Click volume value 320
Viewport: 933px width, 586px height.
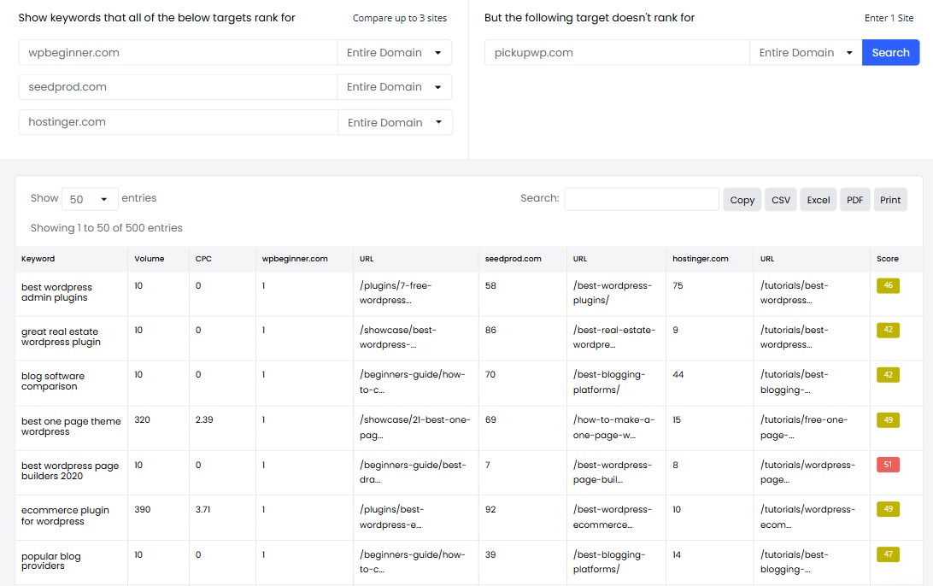tap(142, 419)
